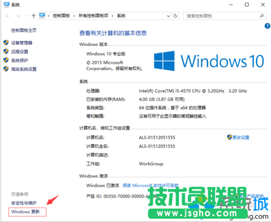Go up one folder level
The height and width of the screenshot is (222, 271).
(34, 16)
